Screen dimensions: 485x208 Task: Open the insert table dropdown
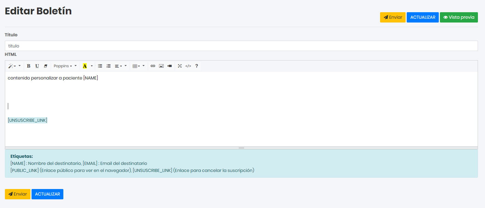pyautogui.click(x=136, y=66)
